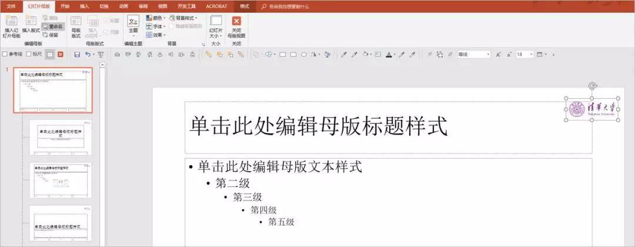Open the Themes (主题) gallery
This screenshot has height=247, width=635.
pos(133,26)
